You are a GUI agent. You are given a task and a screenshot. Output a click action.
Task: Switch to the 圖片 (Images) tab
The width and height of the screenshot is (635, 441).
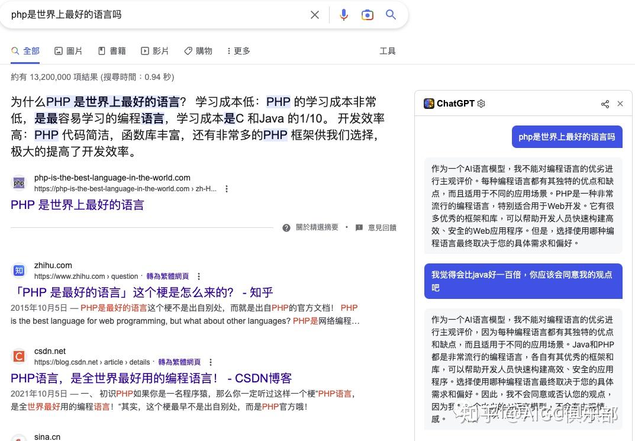[x=68, y=51]
